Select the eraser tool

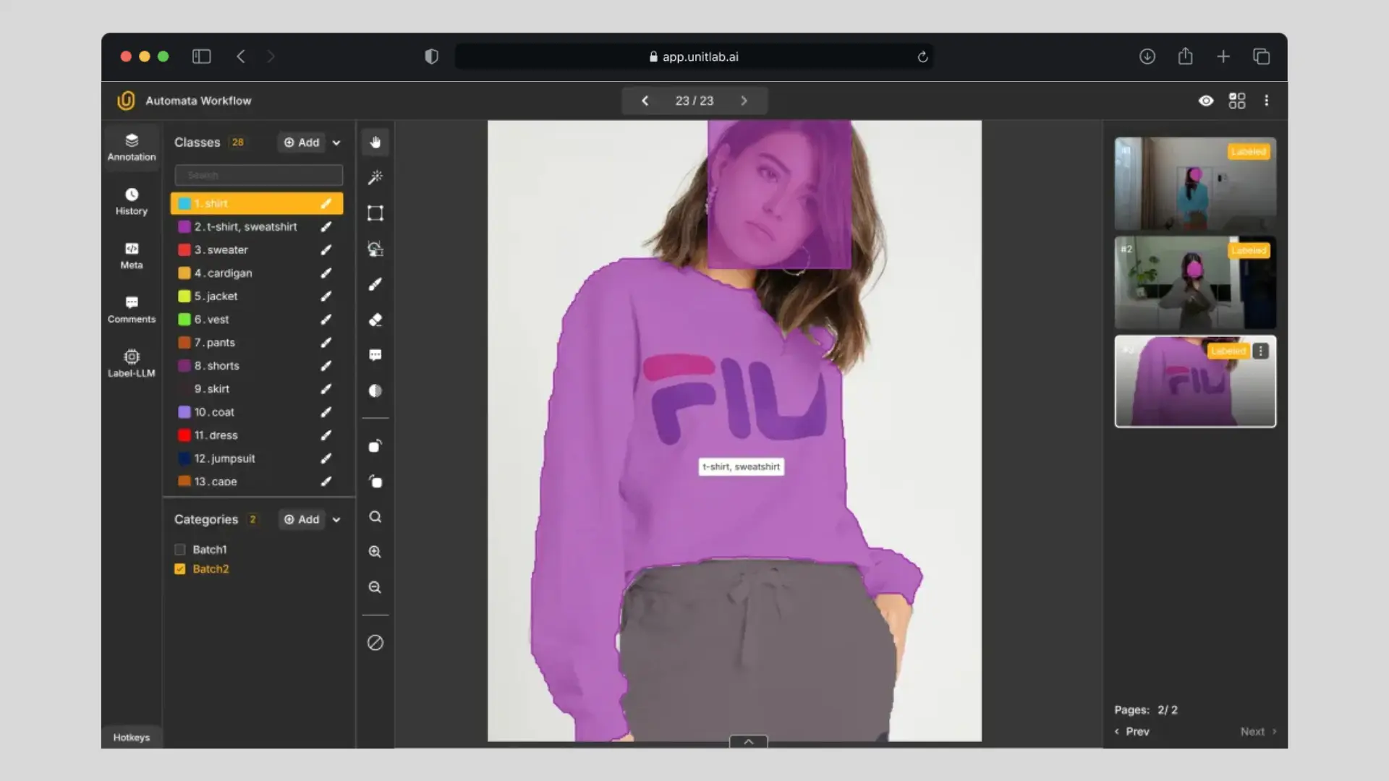[375, 320]
